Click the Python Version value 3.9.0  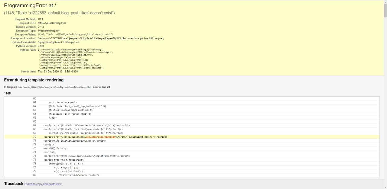(x=41, y=46)
